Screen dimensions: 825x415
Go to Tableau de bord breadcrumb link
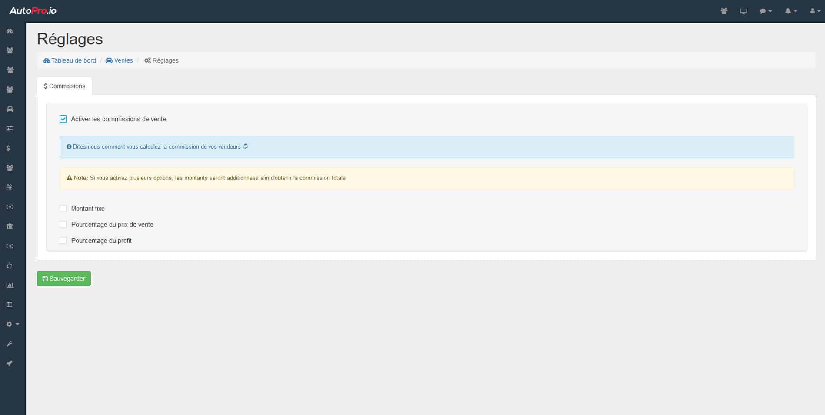point(70,60)
